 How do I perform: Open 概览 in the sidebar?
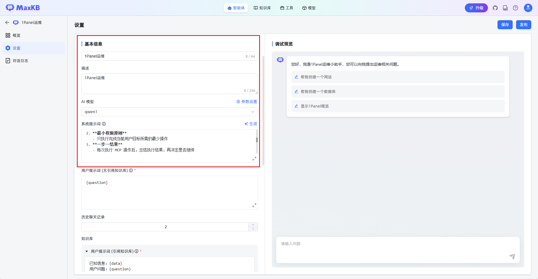[33, 35]
